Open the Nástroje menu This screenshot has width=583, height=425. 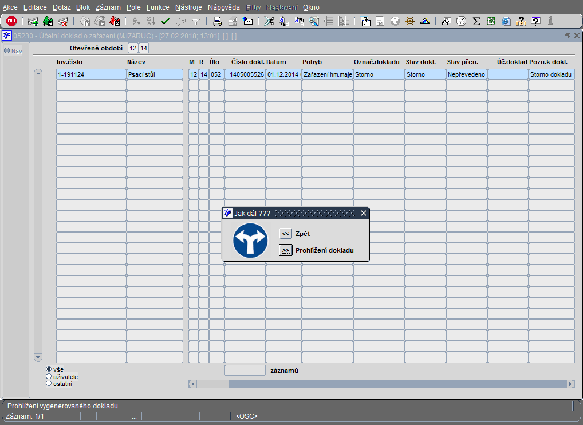point(188,7)
